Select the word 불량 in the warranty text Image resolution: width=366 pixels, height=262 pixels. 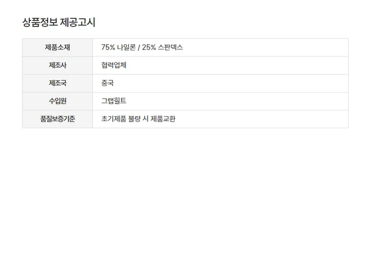point(136,119)
